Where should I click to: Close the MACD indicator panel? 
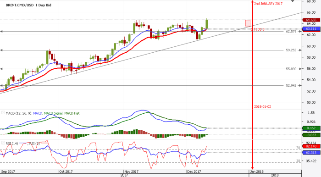point(3,112)
